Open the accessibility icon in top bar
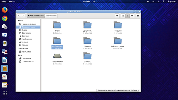This screenshot has height=100, width=178. (164, 1)
